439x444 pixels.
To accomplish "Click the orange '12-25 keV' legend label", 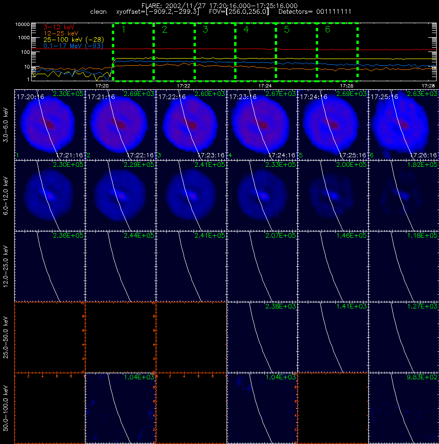I will (61, 33).
